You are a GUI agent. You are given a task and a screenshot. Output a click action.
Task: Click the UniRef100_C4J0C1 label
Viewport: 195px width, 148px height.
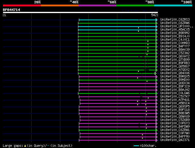pos(175,40)
